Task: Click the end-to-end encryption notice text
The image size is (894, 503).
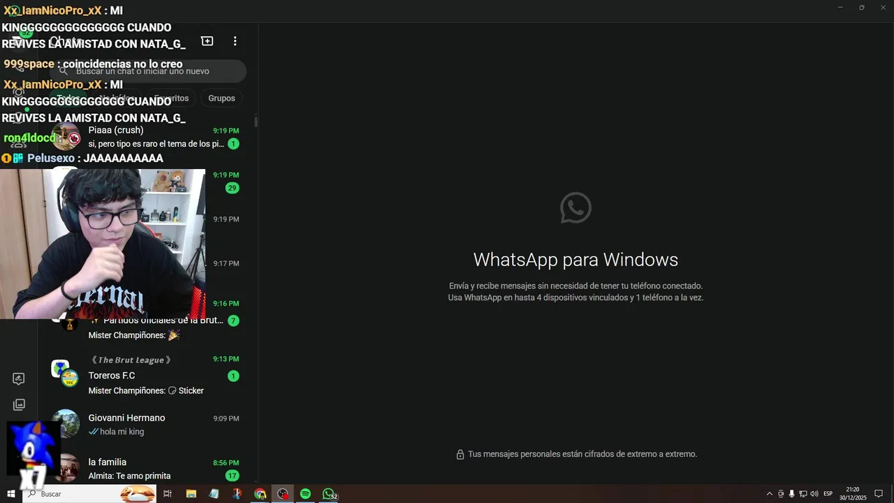Action: 582,454
